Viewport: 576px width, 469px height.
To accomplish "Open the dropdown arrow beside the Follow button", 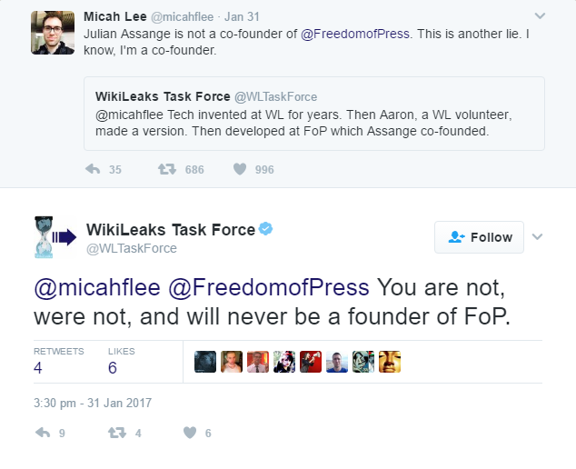I will coord(537,237).
